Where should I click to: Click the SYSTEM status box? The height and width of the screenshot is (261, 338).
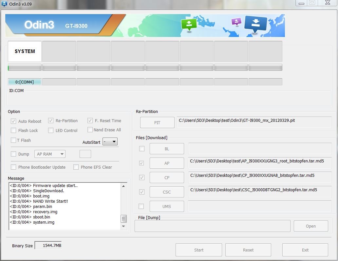coord(25,51)
